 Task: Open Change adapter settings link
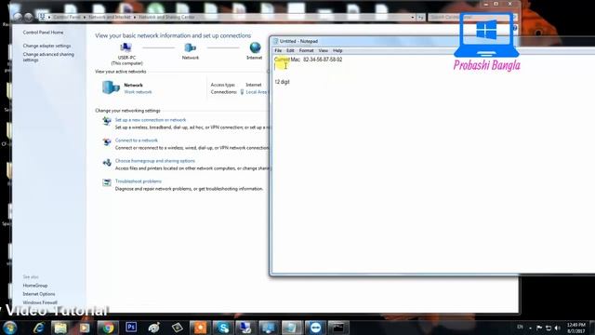[46, 46]
